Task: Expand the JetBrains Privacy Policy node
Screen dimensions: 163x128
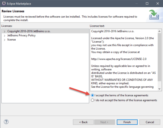Action: [4, 36]
